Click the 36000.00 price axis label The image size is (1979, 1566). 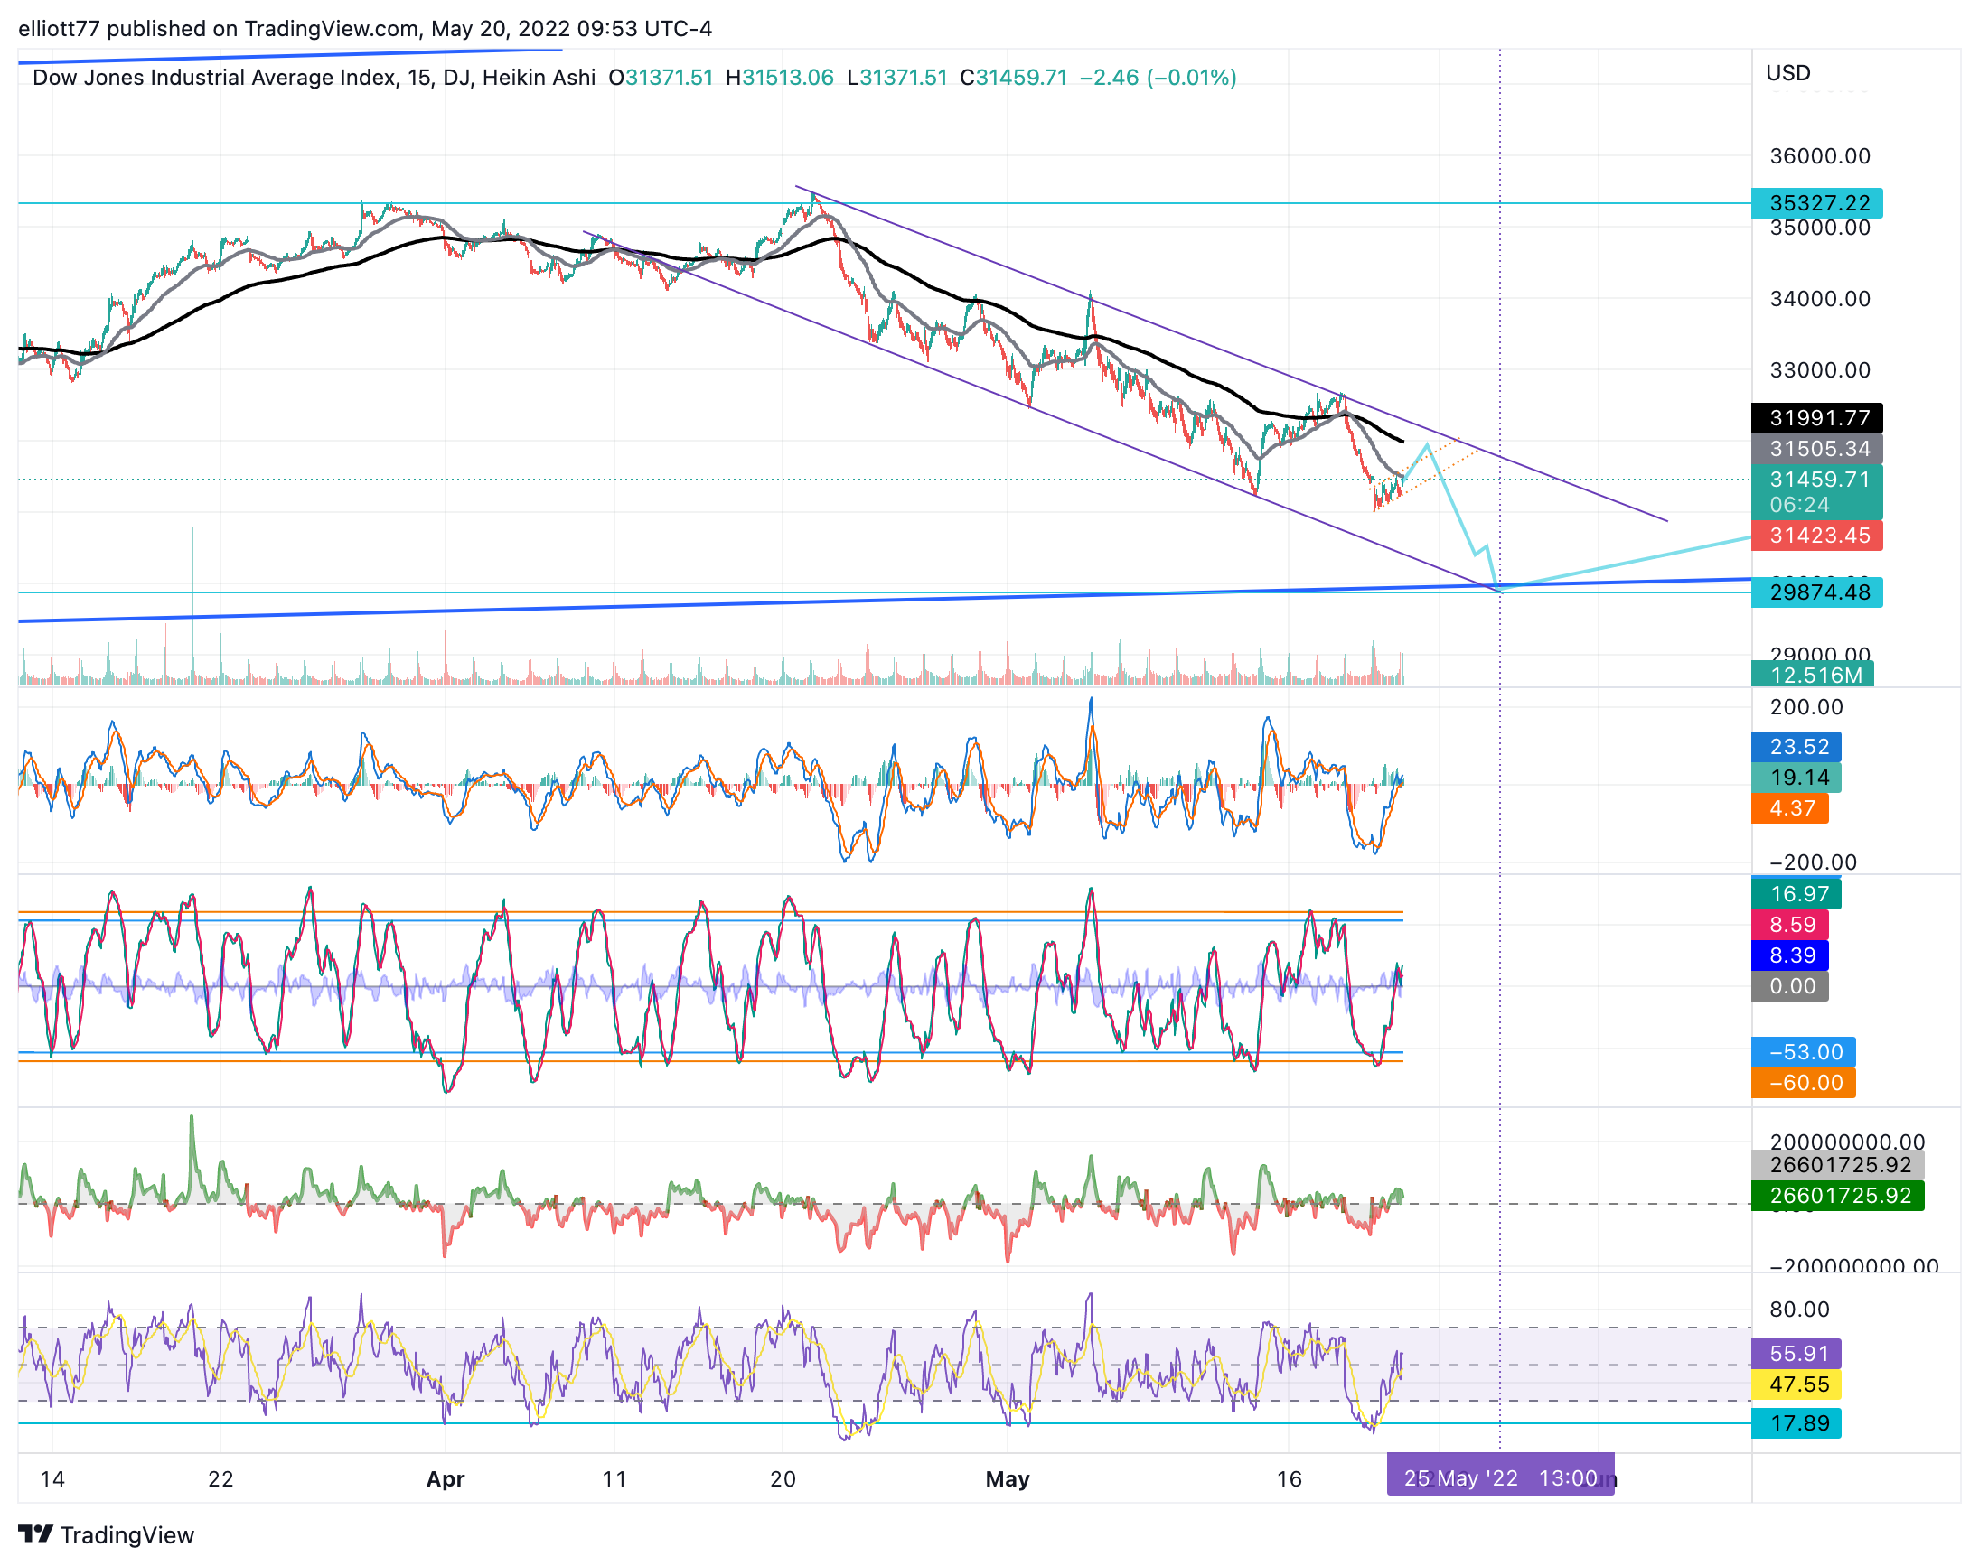coord(1819,156)
